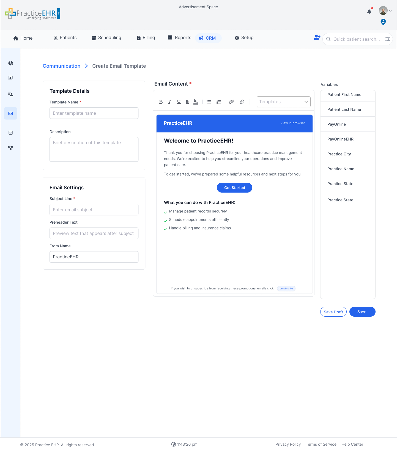
Task: Insert Practice Name variable
Action: tap(348, 169)
